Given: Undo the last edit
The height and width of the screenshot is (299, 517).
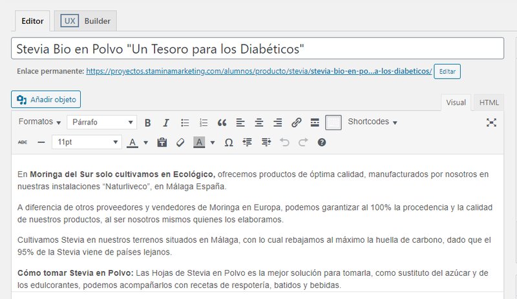Looking at the screenshot, I should coord(284,143).
